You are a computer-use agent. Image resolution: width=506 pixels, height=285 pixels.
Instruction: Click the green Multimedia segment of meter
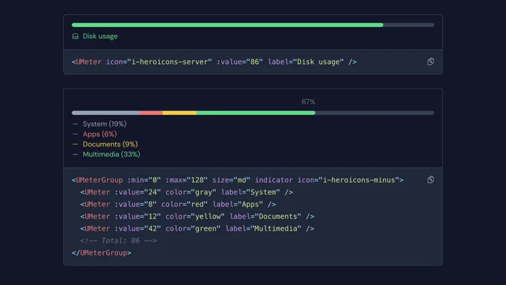coord(256,113)
